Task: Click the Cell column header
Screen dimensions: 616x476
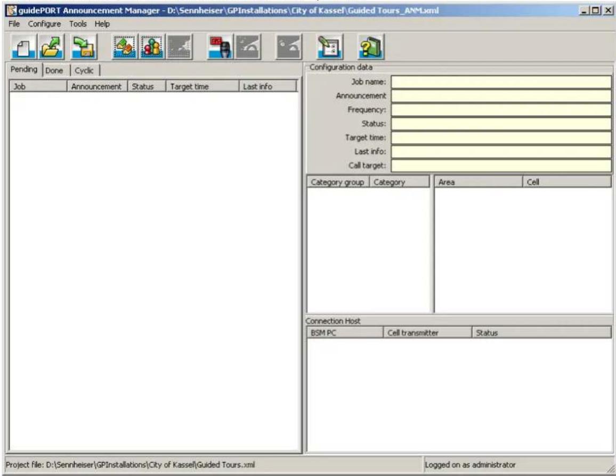Action: tap(567, 182)
